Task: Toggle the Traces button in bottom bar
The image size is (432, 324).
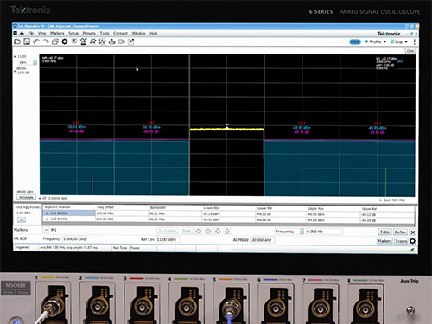Action: click(x=401, y=241)
